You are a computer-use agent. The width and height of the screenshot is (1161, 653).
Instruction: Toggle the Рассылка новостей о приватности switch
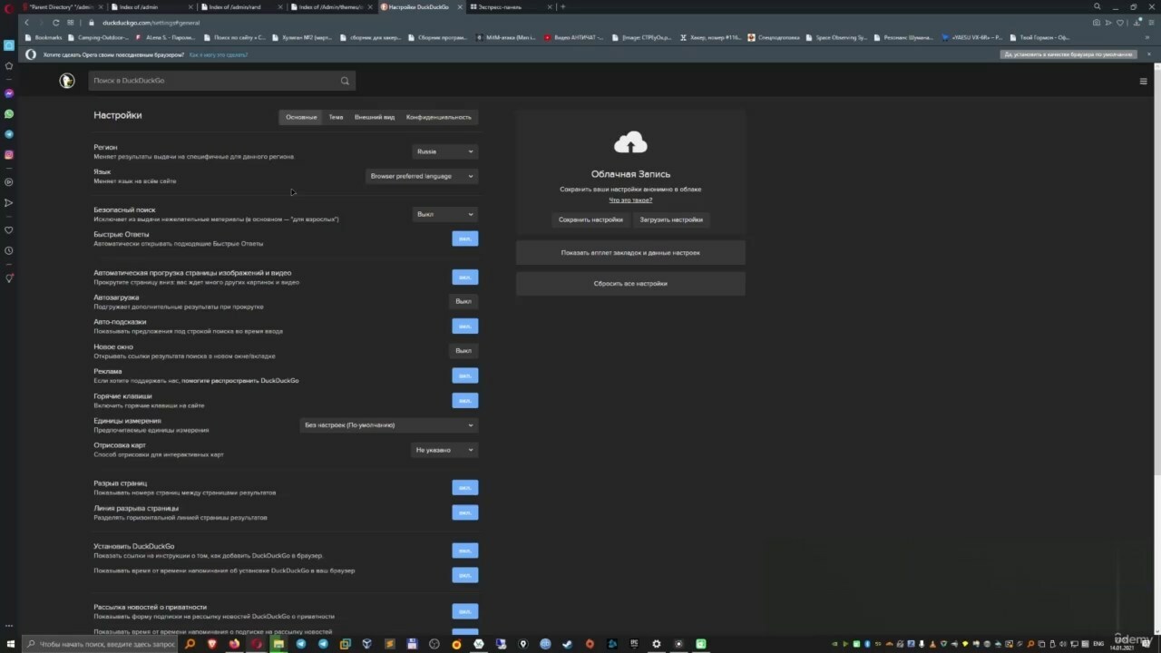[x=464, y=611]
